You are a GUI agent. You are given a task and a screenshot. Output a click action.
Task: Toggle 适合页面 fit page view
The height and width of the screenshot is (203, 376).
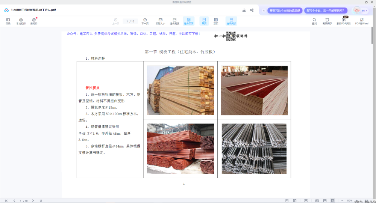tap(189, 21)
